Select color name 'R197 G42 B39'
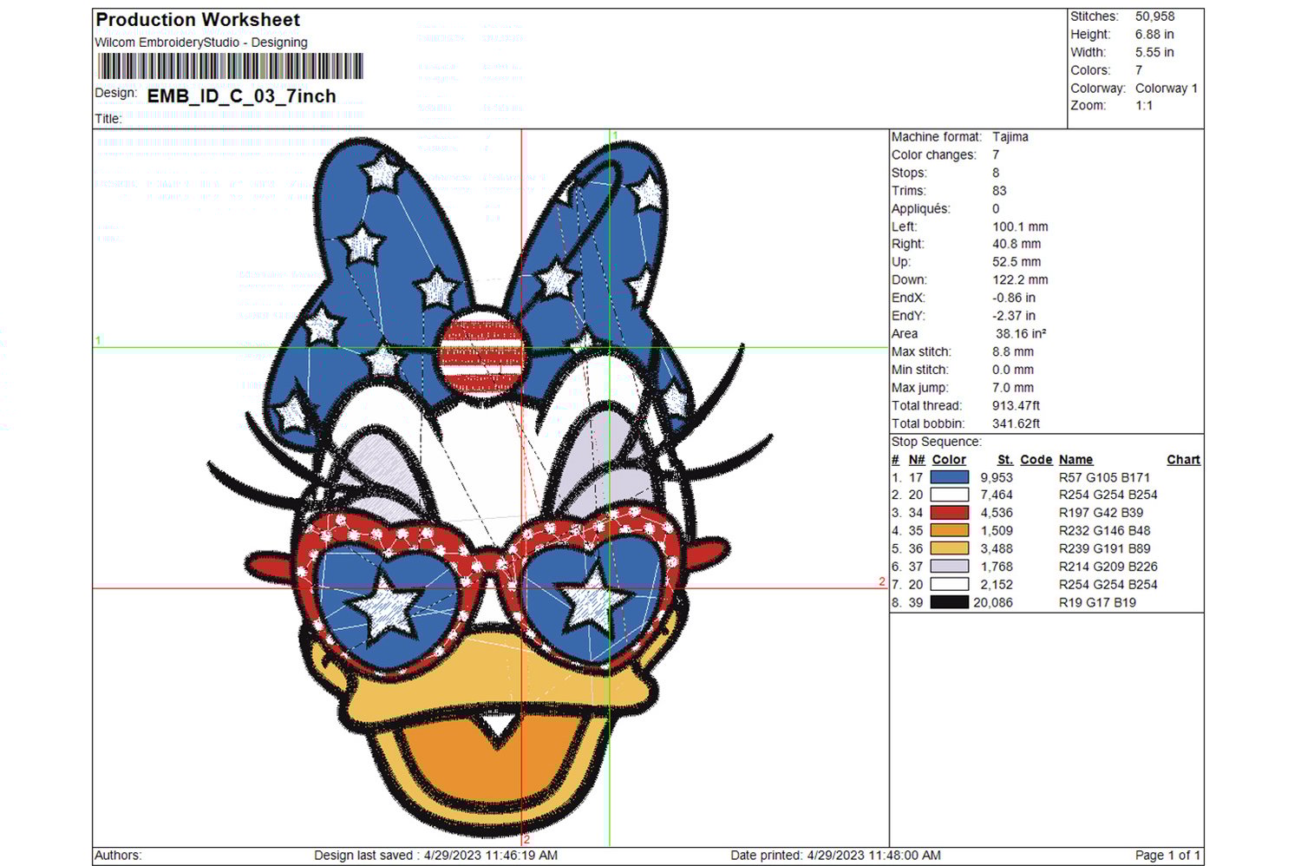 1101,513
